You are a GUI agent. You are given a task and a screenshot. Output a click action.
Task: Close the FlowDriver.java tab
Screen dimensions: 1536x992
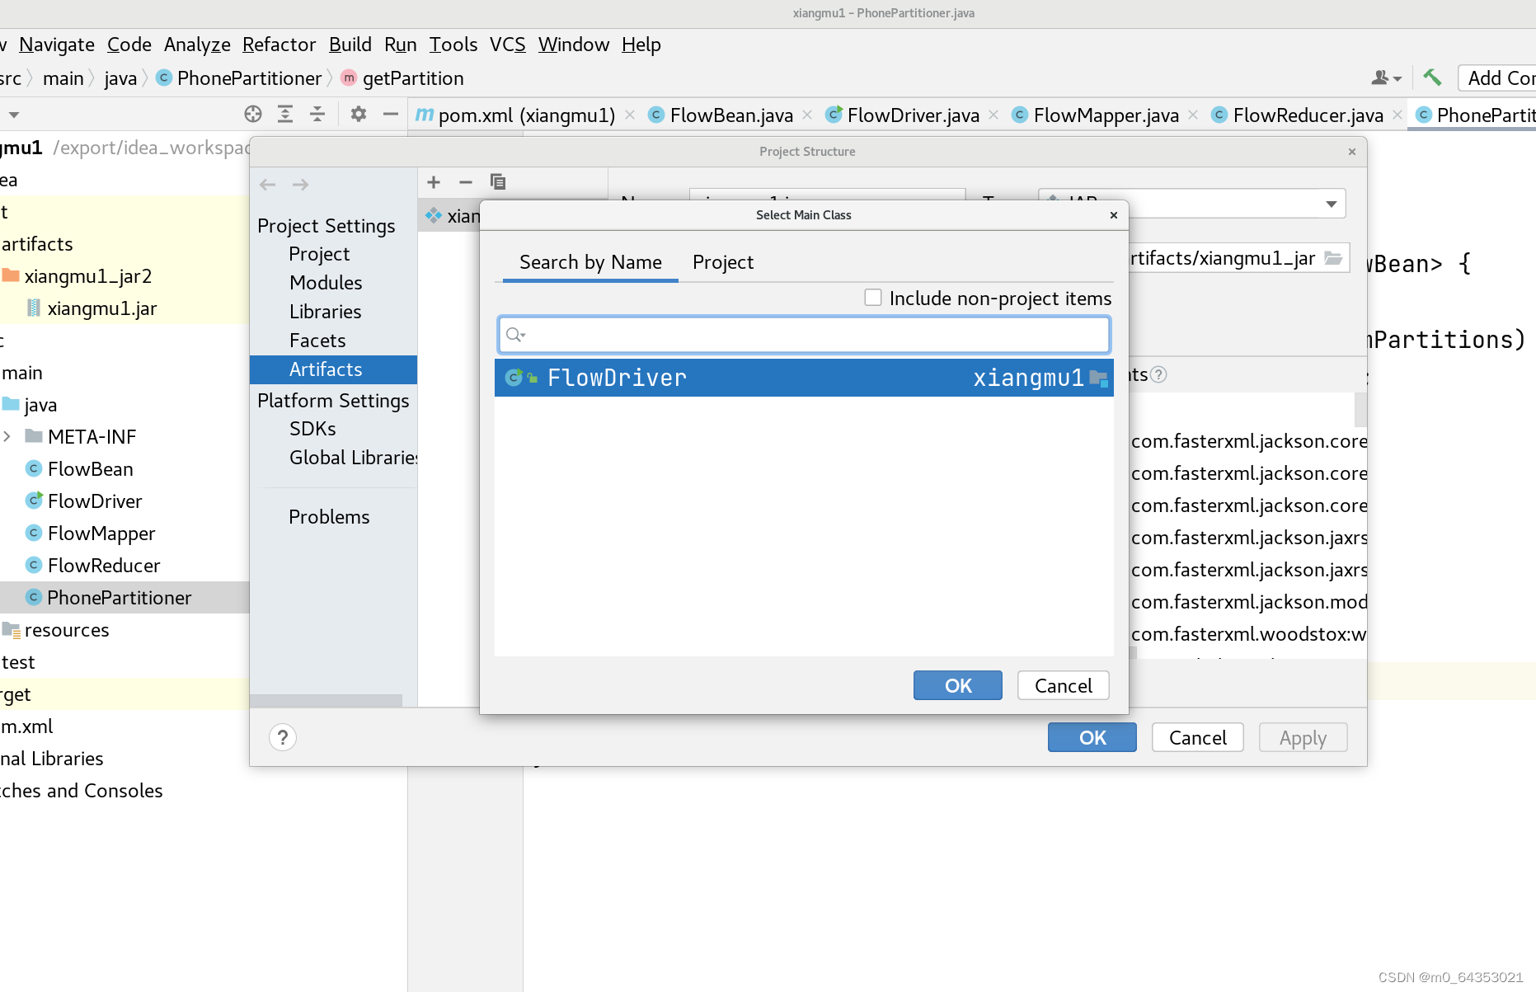click(x=993, y=115)
